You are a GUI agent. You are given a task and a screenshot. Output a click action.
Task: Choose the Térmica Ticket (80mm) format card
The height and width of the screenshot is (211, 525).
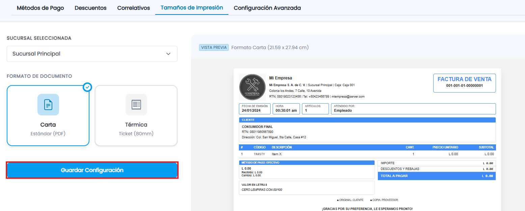tap(136, 115)
